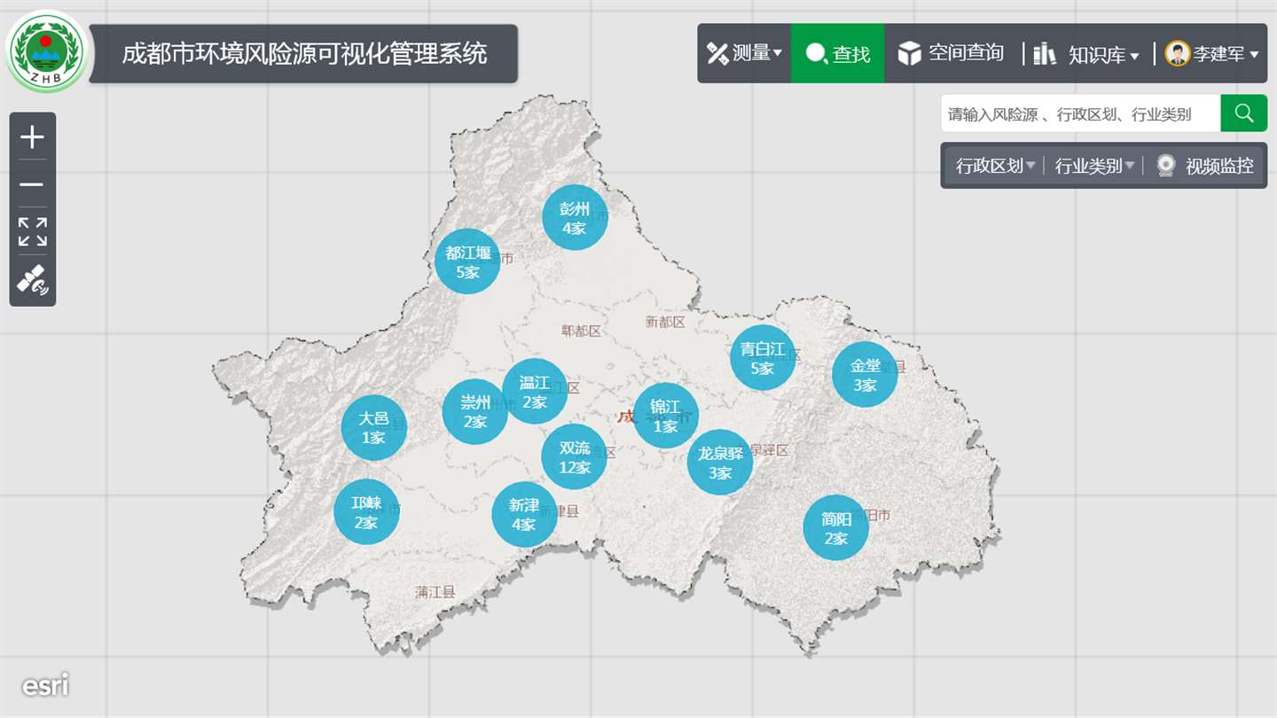This screenshot has height=718, width=1277.
Task: Click the green search magnifier button
Action: 1244,113
